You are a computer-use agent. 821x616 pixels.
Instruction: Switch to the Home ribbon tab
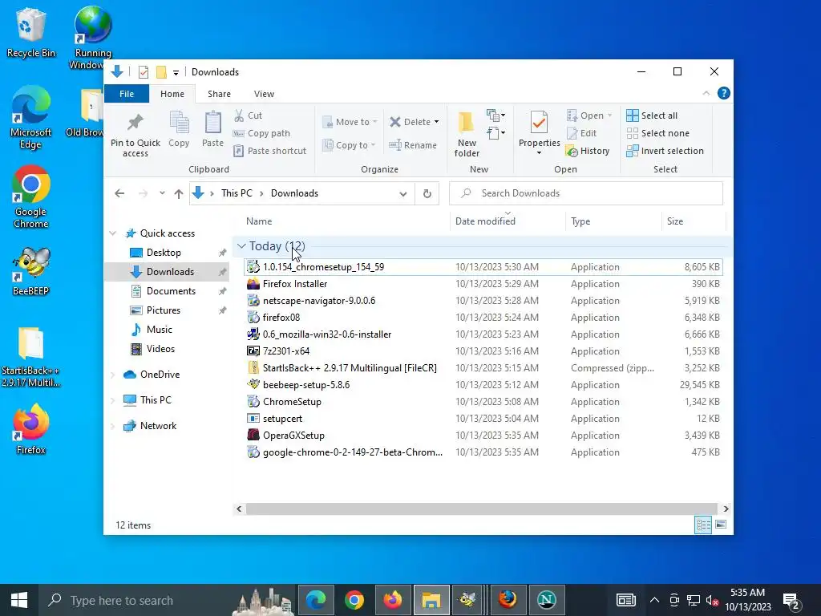[172, 94]
